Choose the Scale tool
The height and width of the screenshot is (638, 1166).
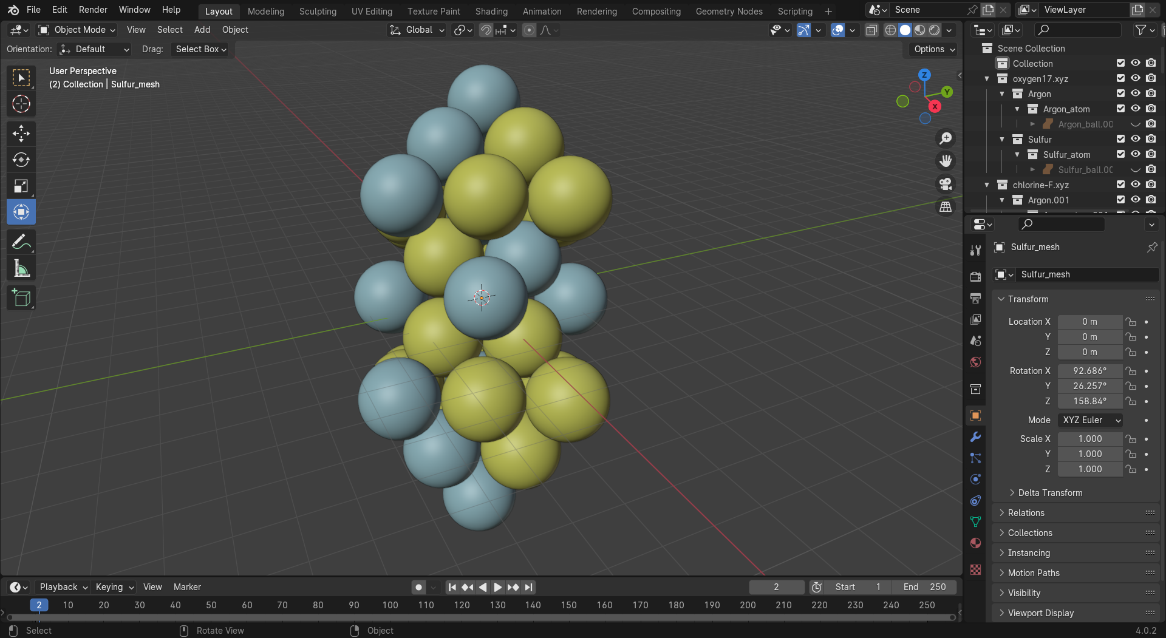pyautogui.click(x=21, y=186)
